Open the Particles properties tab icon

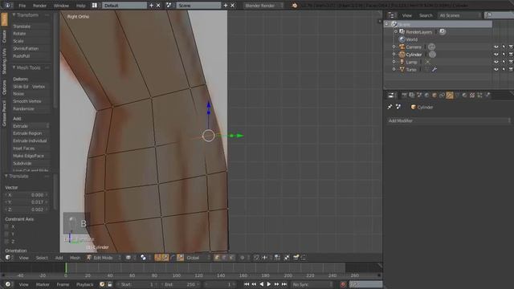tap(479, 95)
